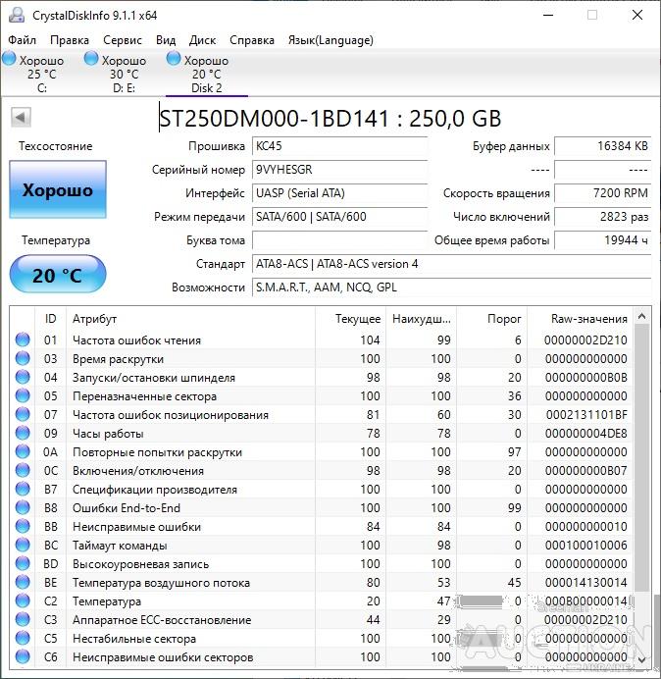The width and height of the screenshot is (661, 679).
Task: Click status orb for Температура row C2
Action: coord(23,601)
